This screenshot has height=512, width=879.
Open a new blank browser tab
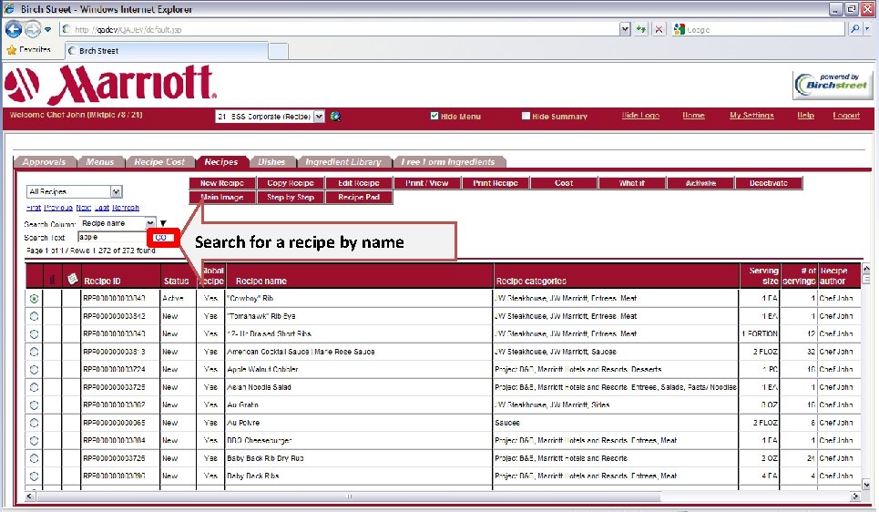pyautogui.click(x=278, y=51)
